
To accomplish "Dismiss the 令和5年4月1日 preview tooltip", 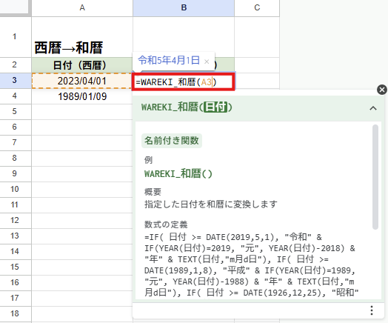I will (x=207, y=61).
